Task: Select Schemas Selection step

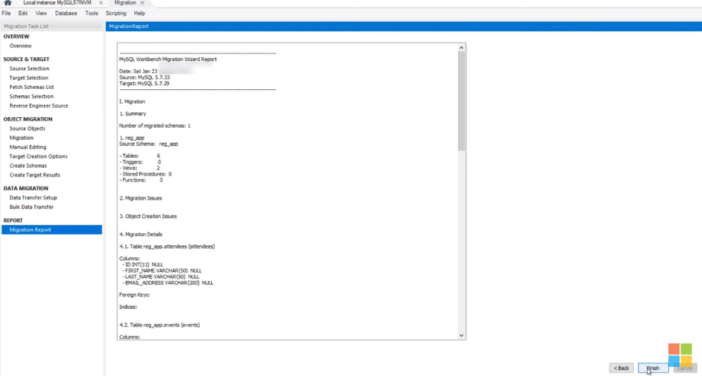Action: click(x=32, y=97)
